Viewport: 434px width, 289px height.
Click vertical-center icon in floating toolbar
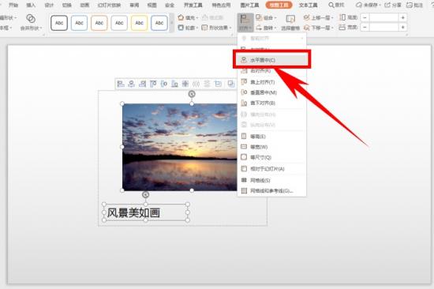164,84
